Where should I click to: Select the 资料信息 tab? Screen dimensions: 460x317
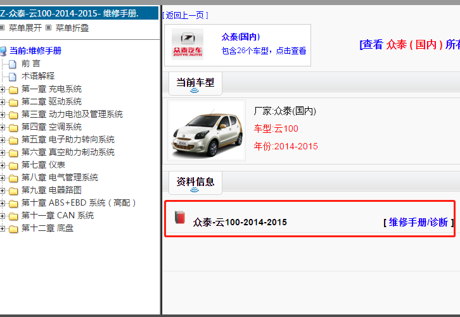coord(195,182)
